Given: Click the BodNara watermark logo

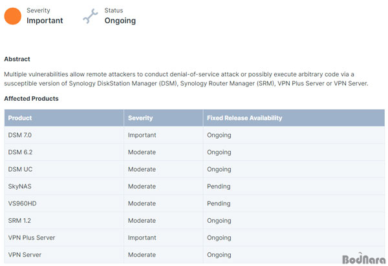Looking at the screenshot, I should pyautogui.click(x=363, y=259).
